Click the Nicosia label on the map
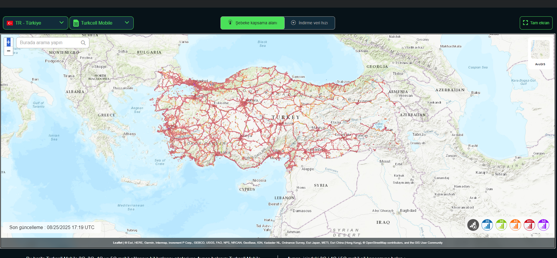The width and height of the screenshot is (557, 258). pos(259,180)
